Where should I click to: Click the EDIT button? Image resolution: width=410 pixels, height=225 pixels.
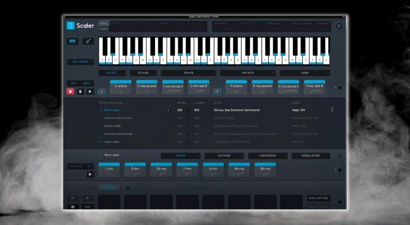click(x=88, y=207)
